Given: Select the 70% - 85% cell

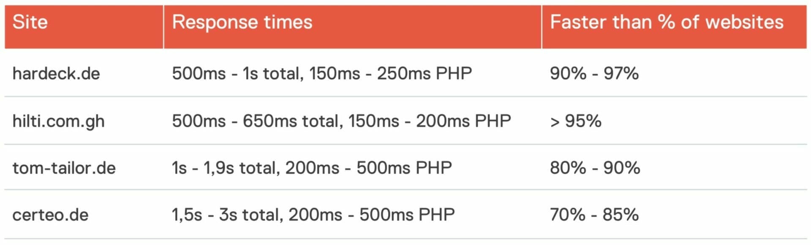Looking at the screenshot, I should coord(594,215).
